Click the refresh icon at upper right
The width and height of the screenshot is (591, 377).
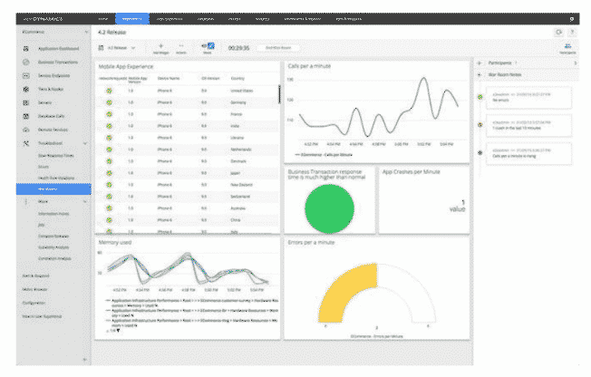coord(559,33)
